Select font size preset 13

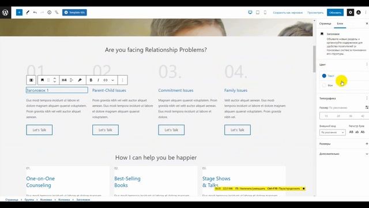coord(326,116)
